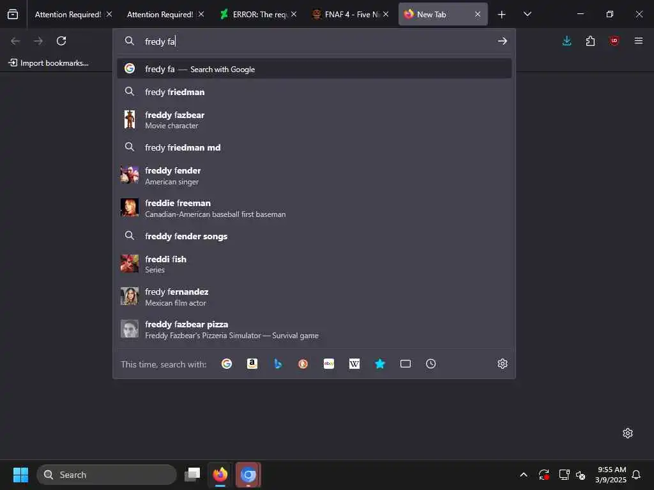Open the Firefox application menu
This screenshot has width=654, height=490.
coord(639,41)
